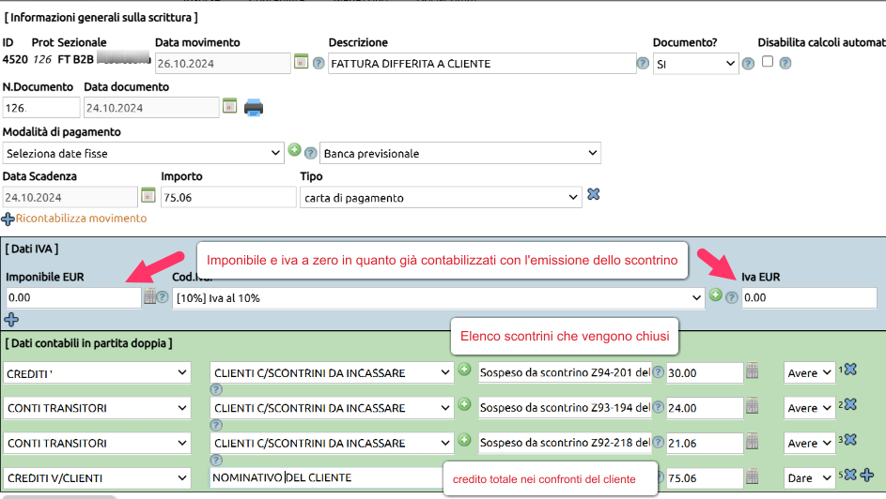Open calculator beside 21.06 amount
The image size is (886, 499).
(752, 441)
